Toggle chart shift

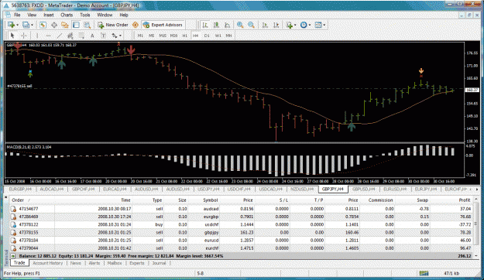point(276,25)
